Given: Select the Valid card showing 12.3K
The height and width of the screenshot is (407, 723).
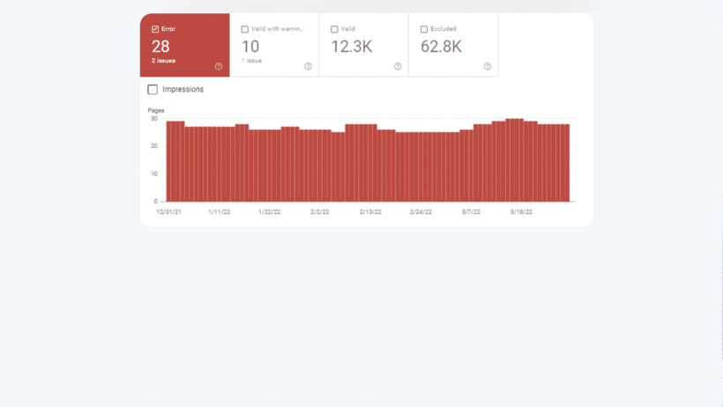Looking at the screenshot, I should point(364,45).
